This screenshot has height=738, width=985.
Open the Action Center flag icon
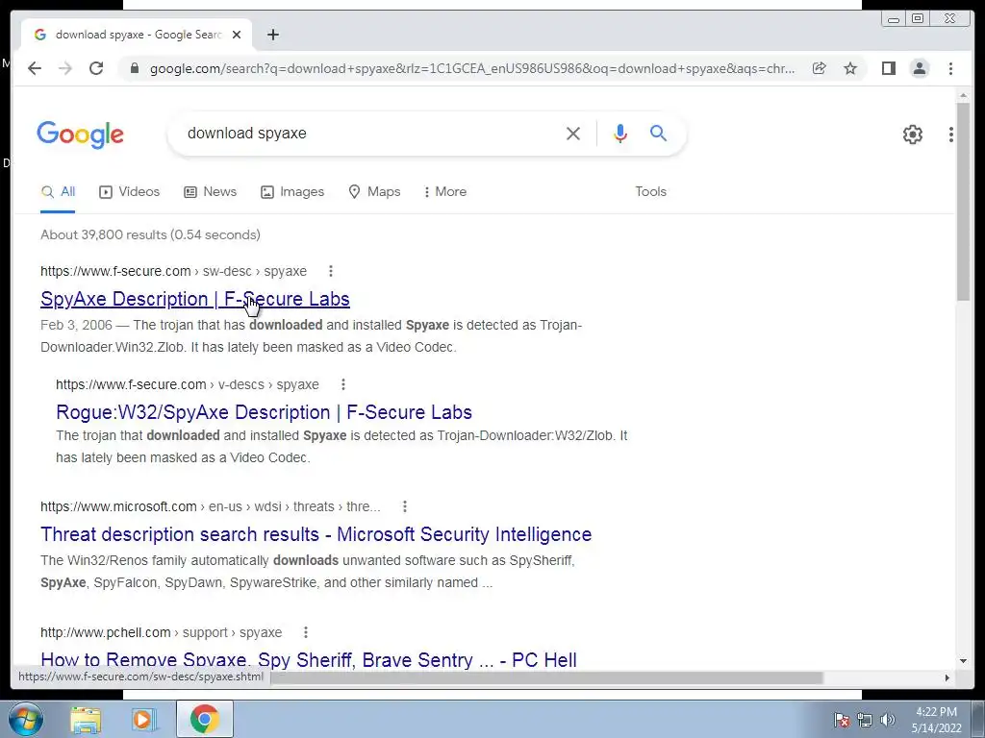842,720
